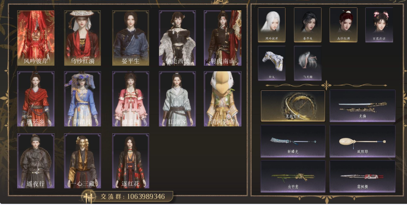The width and height of the screenshot is (407, 205).
Task: Choose the 斩磷光 glaive weapon
Action: coord(293,141)
